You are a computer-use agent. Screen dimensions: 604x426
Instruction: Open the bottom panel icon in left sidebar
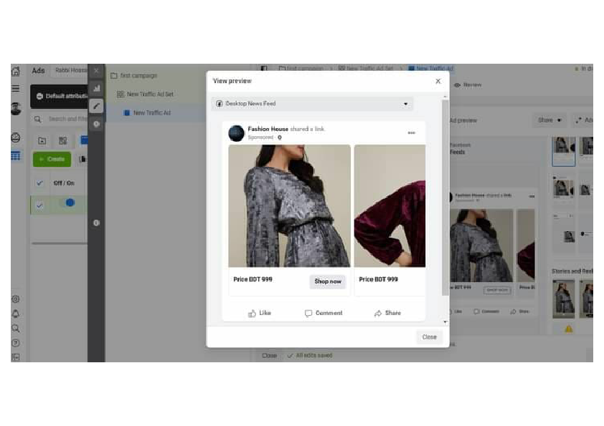click(16, 357)
